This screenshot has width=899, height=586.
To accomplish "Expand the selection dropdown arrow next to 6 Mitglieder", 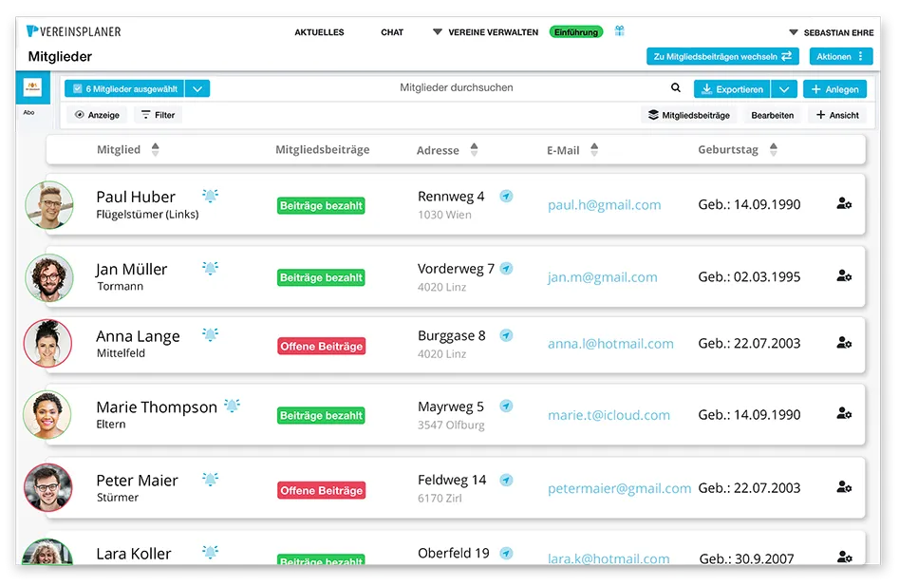I will [197, 89].
